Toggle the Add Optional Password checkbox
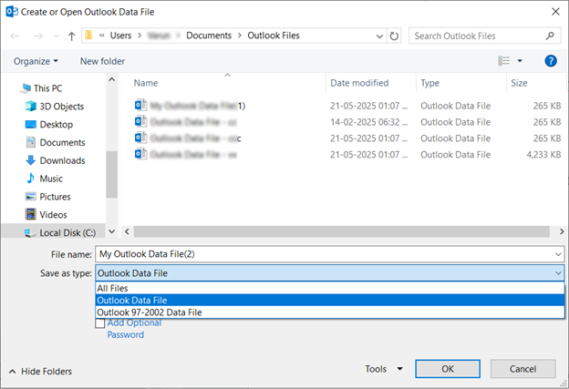This screenshot has height=389, width=569. pos(100,323)
